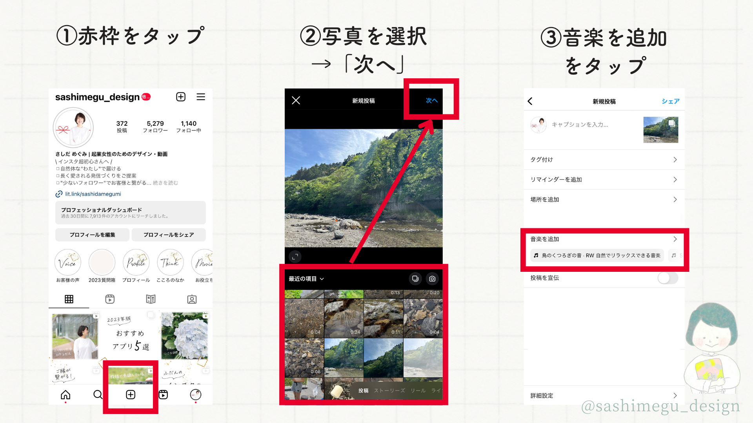This screenshot has height=423, width=753.
Task: Open the lit.link/sashidamegumi link
Action: 93,194
